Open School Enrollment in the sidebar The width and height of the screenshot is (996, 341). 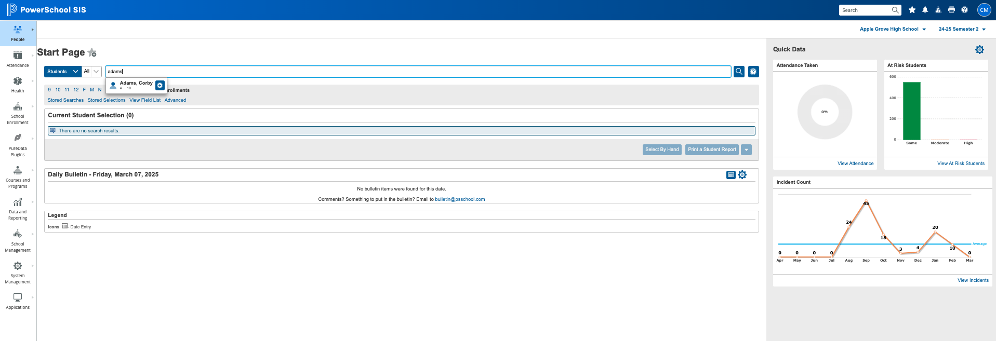pyautogui.click(x=18, y=113)
